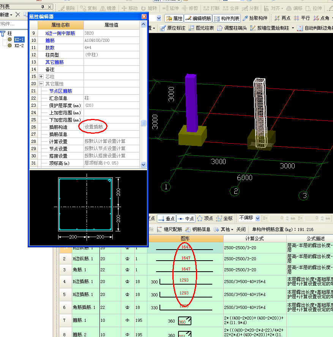Choose the 按墙位置绘制柱 tool

tap(272, 28)
